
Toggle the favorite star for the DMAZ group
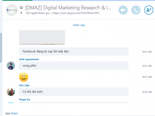coord(21,8)
